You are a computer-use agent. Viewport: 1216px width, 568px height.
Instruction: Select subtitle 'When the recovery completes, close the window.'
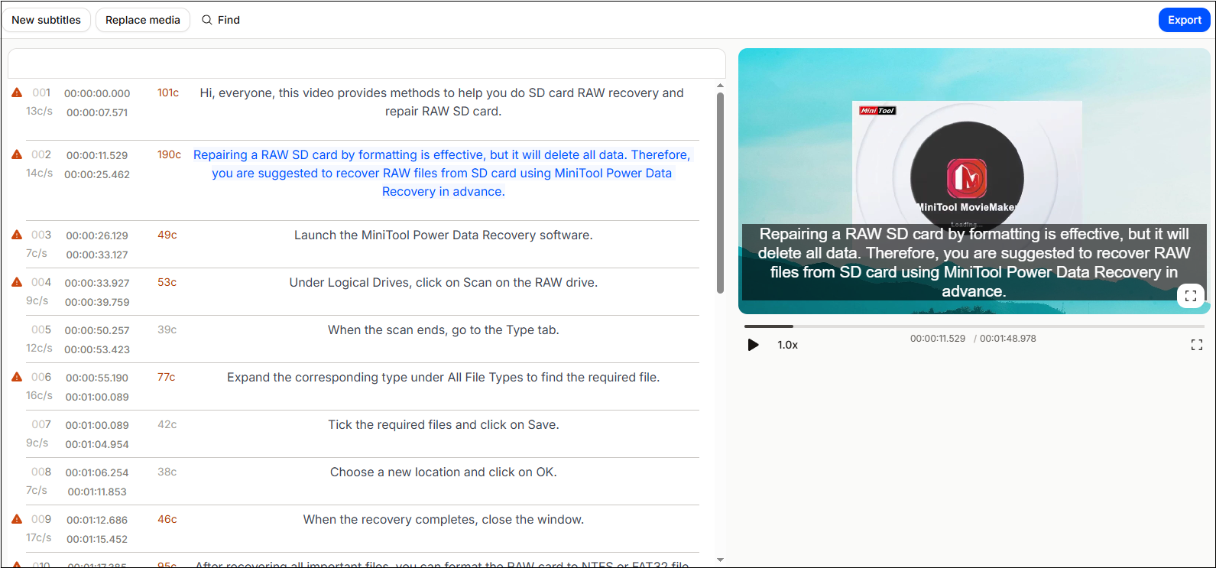pos(443,519)
